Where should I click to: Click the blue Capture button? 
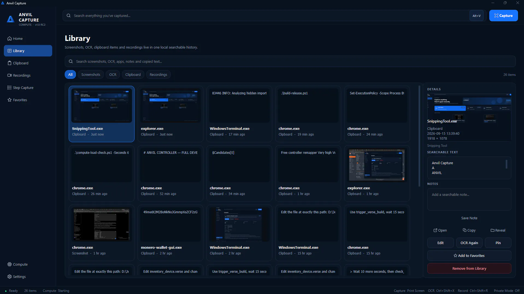click(503, 16)
